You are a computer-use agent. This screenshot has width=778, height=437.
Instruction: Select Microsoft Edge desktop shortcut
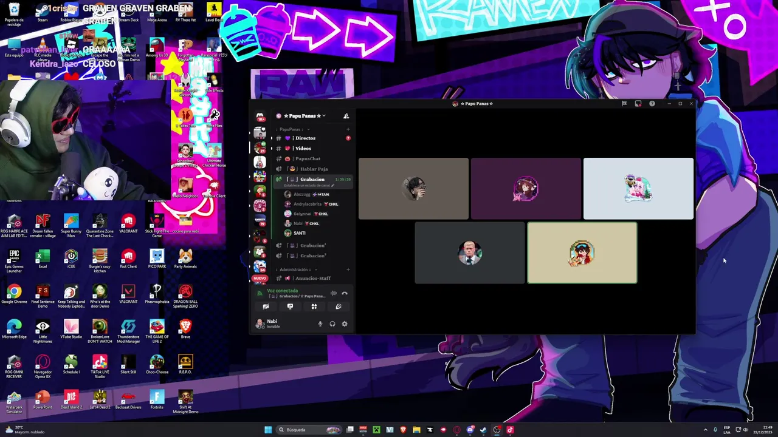pyautogui.click(x=14, y=330)
